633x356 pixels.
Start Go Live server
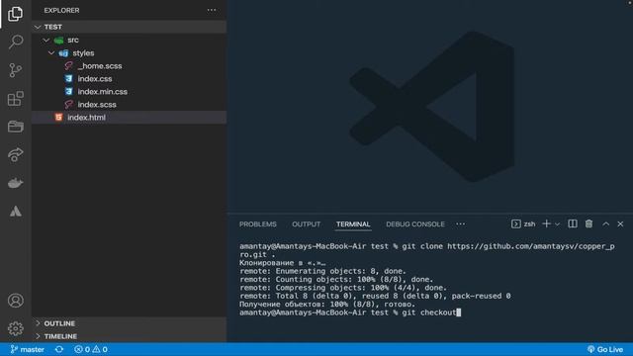pyautogui.click(x=604, y=349)
